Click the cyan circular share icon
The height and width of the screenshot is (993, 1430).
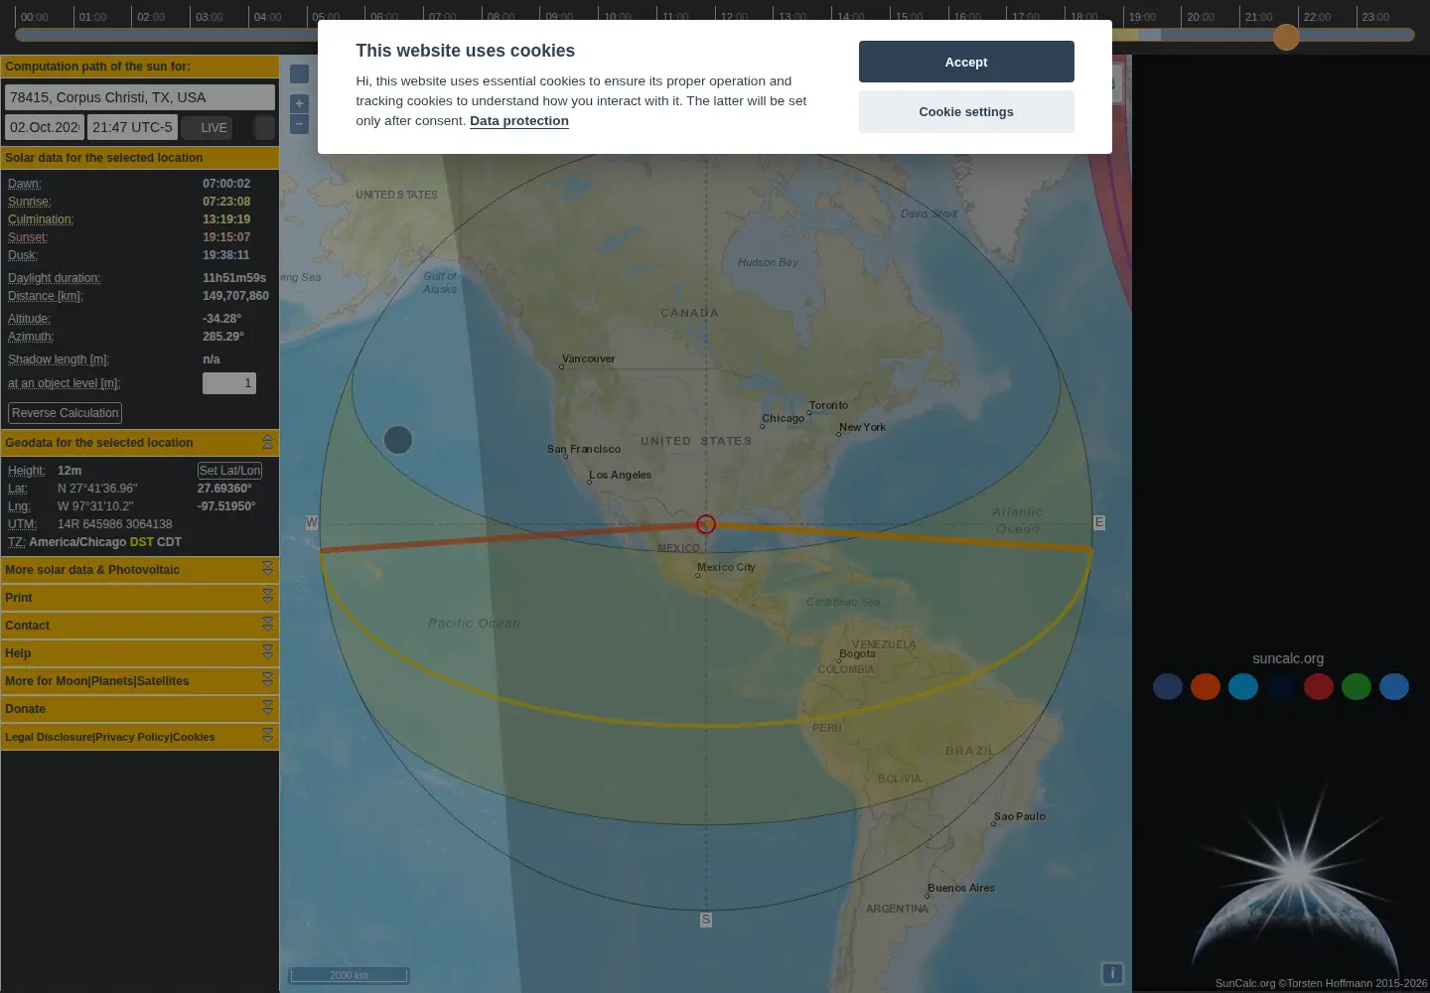(x=1243, y=686)
